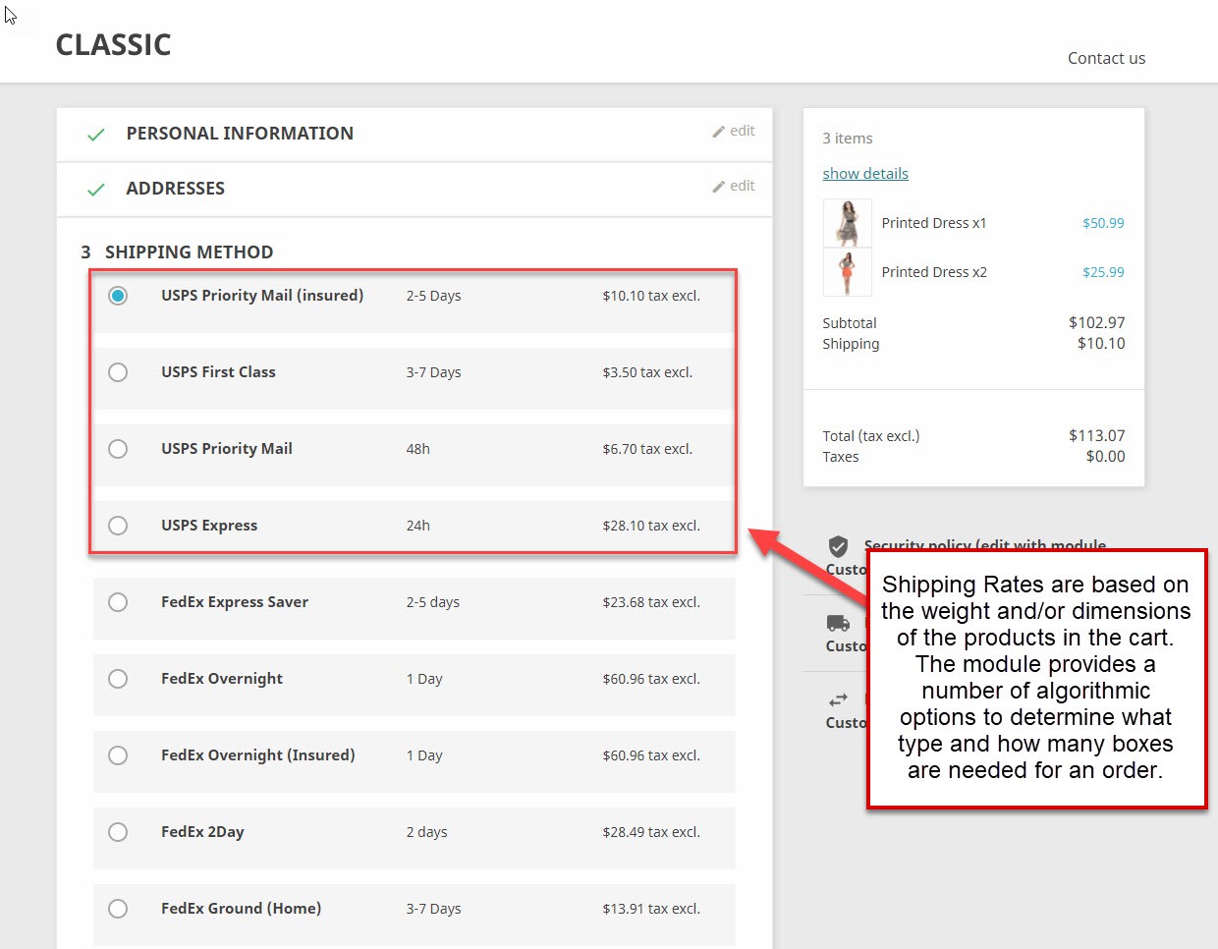This screenshot has height=949, width=1218.
Task: Click the FedEx 2Day carrier name
Action: (x=202, y=832)
